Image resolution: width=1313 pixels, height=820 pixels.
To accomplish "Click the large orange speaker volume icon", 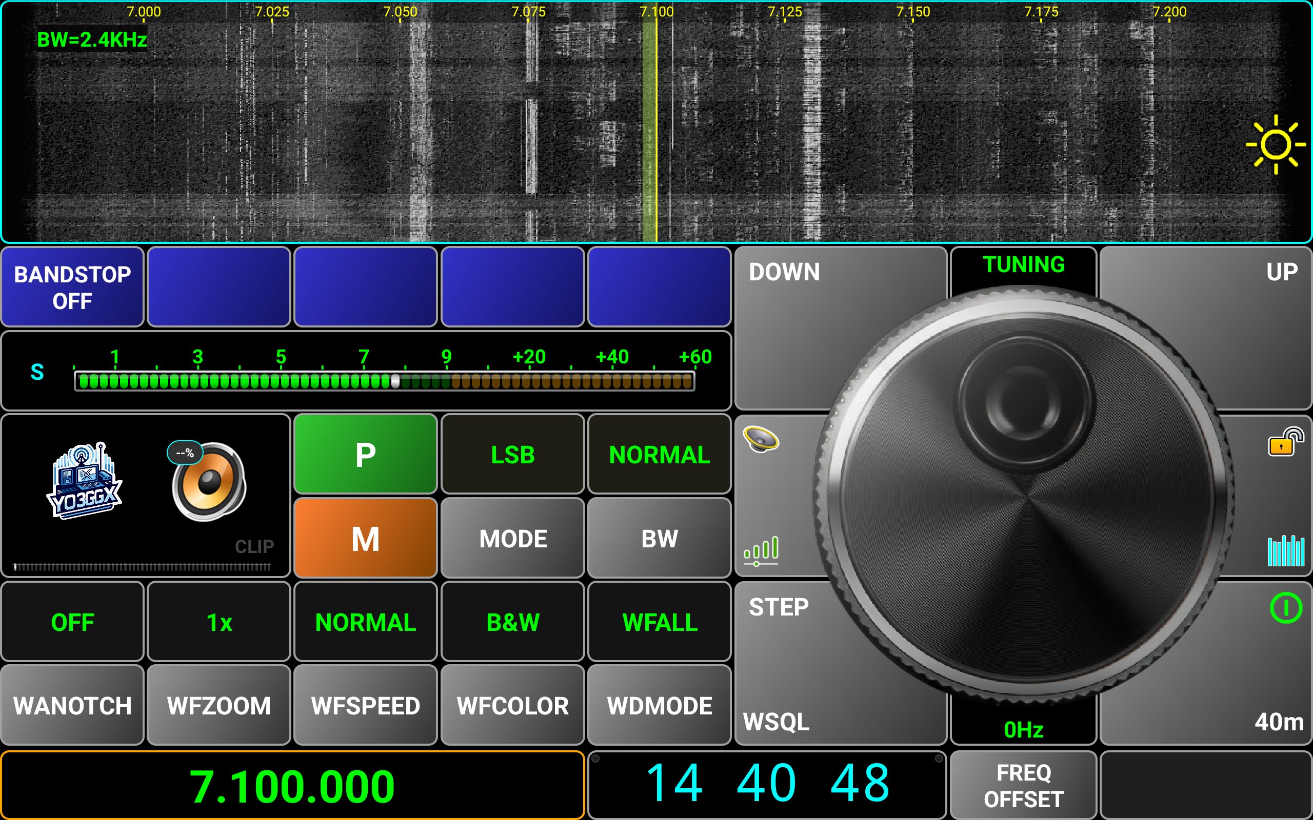I will [x=209, y=482].
